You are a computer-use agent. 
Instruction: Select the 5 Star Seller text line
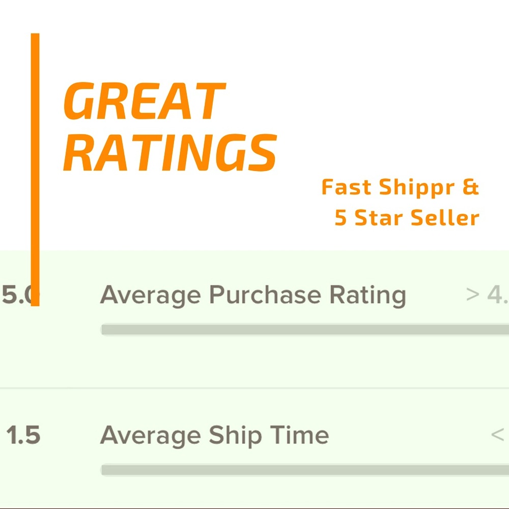407,218
